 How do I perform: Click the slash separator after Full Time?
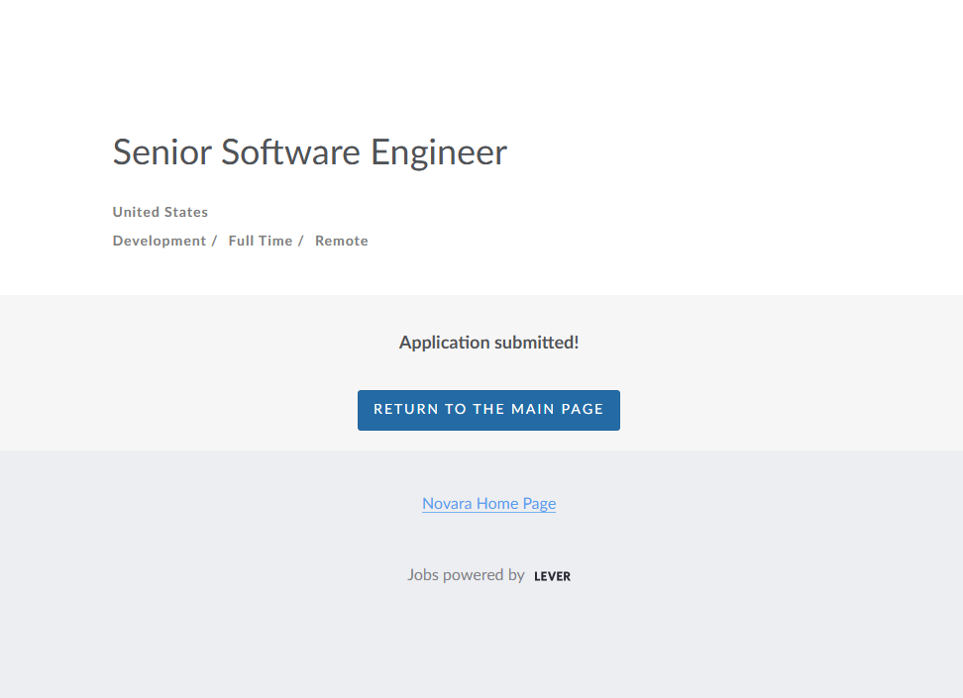click(301, 241)
